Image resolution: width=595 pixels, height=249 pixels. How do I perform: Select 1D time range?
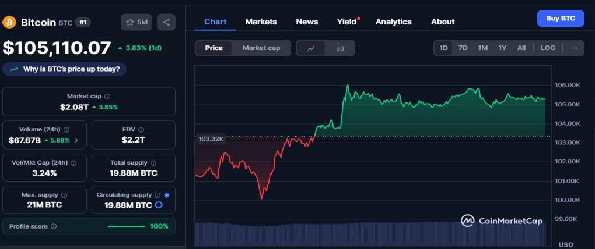tap(443, 48)
